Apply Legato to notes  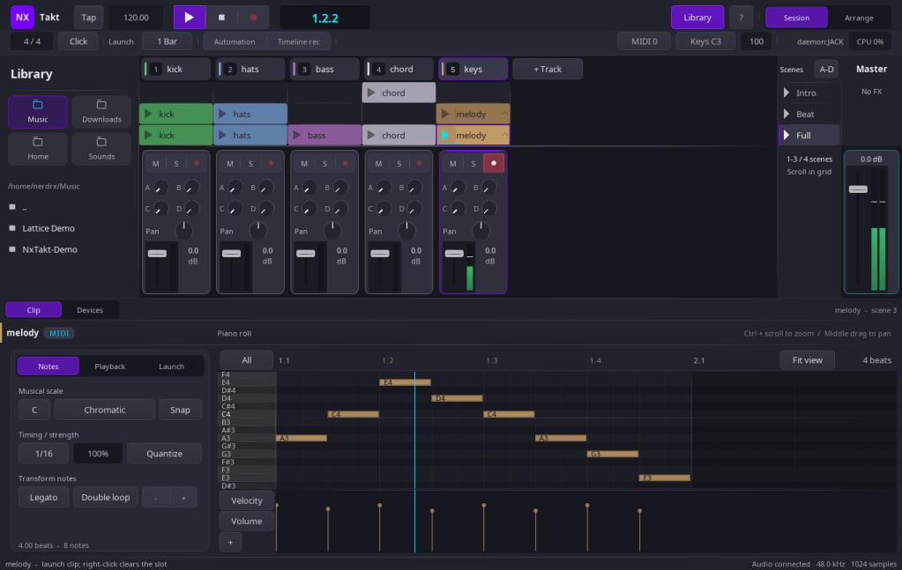(44, 497)
